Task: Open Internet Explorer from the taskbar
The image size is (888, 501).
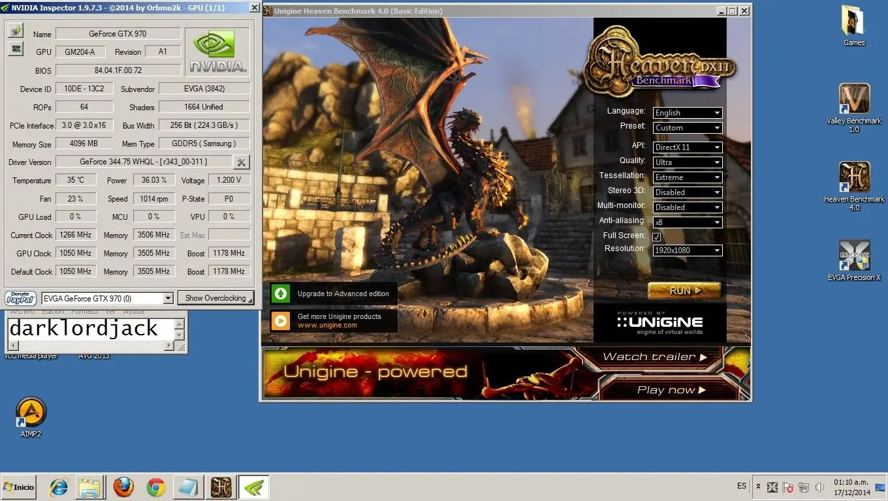Action: [59, 487]
